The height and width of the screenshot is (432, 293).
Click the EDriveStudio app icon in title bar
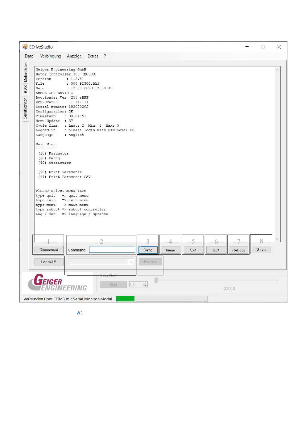tap(25, 47)
